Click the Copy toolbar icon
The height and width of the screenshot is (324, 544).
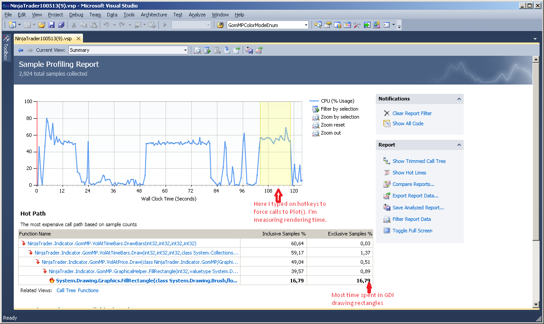(83, 25)
